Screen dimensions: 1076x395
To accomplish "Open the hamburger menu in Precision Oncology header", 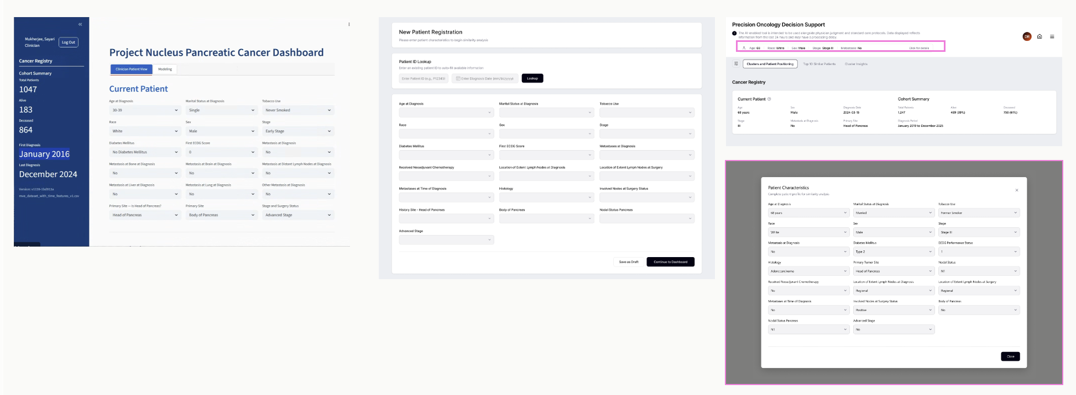I will (1052, 36).
